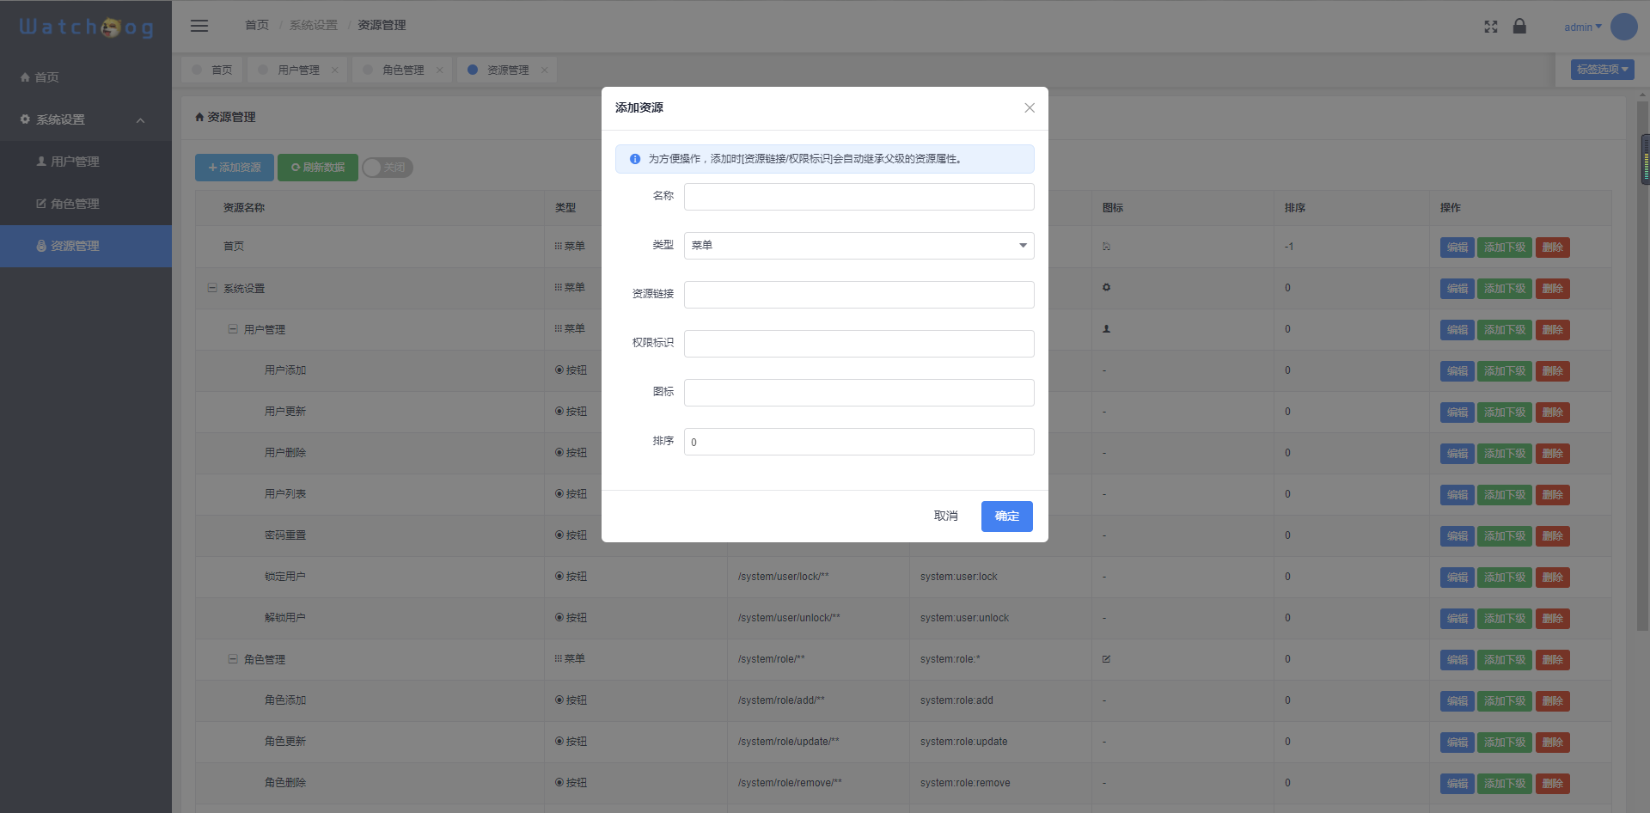The image size is (1650, 813).
Task: Close the 添加资源 dialog with X
Action: 1030,107
